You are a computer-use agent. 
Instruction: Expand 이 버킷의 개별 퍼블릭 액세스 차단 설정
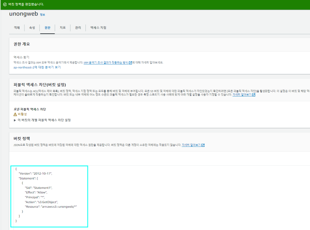[x=42, y=120]
